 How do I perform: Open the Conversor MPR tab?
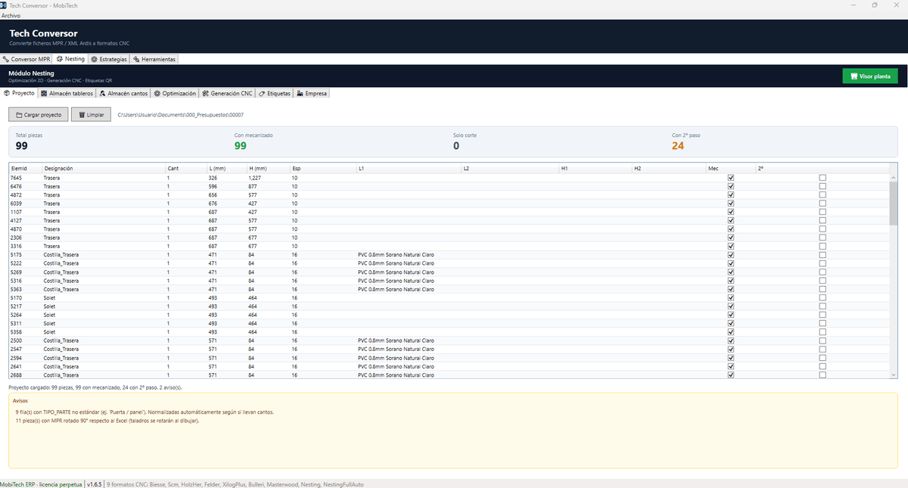click(26, 59)
